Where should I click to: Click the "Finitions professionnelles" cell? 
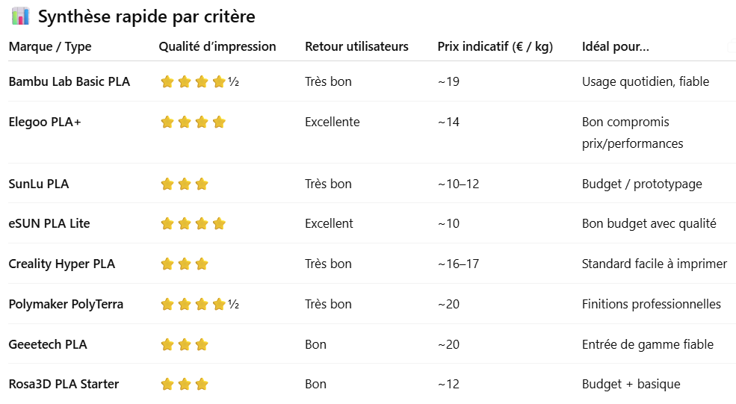pos(652,304)
